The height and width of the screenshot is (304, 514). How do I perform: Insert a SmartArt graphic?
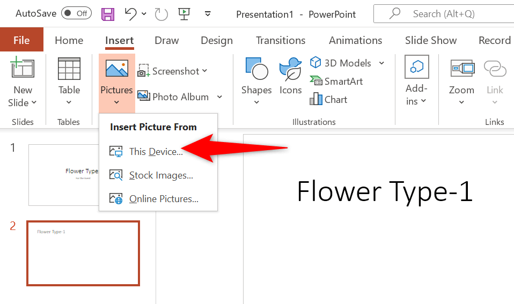coord(336,81)
